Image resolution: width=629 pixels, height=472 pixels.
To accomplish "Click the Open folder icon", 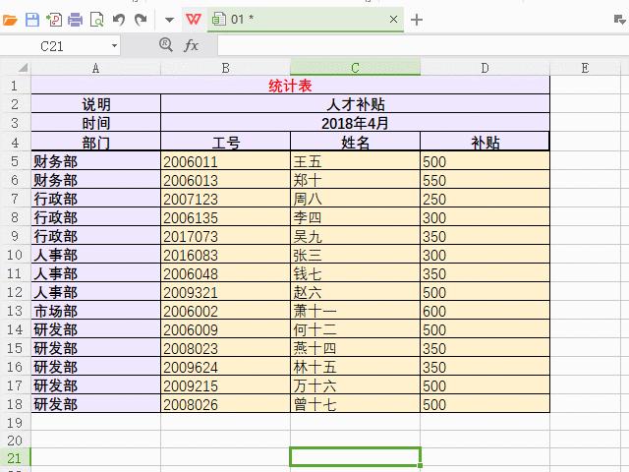I will coord(10,20).
